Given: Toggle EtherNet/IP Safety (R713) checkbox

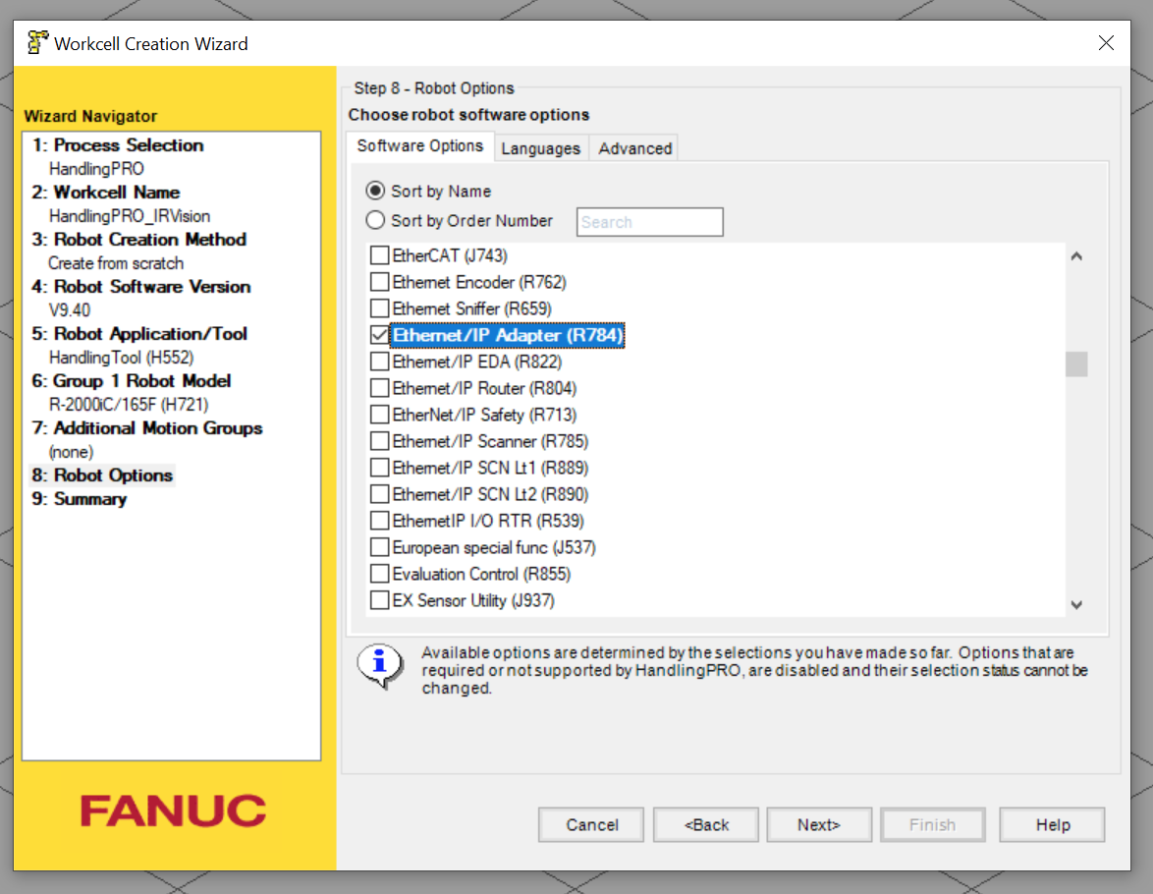Looking at the screenshot, I should pyautogui.click(x=379, y=415).
